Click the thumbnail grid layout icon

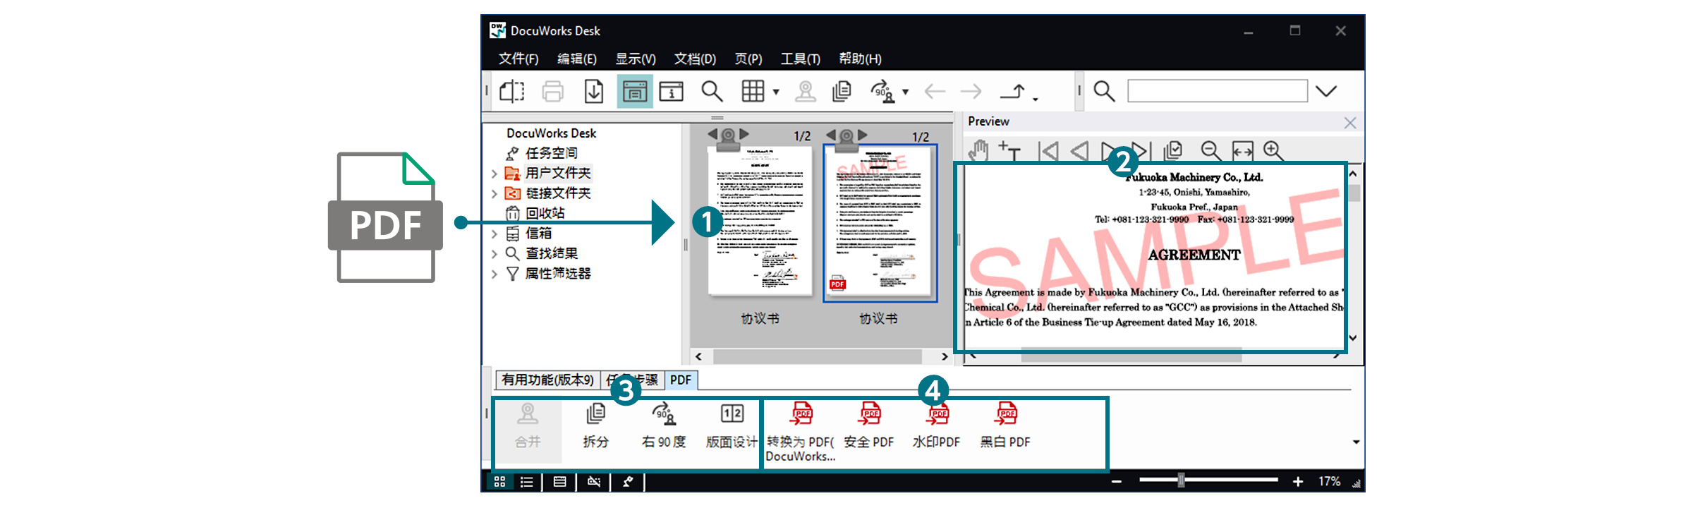point(753,91)
